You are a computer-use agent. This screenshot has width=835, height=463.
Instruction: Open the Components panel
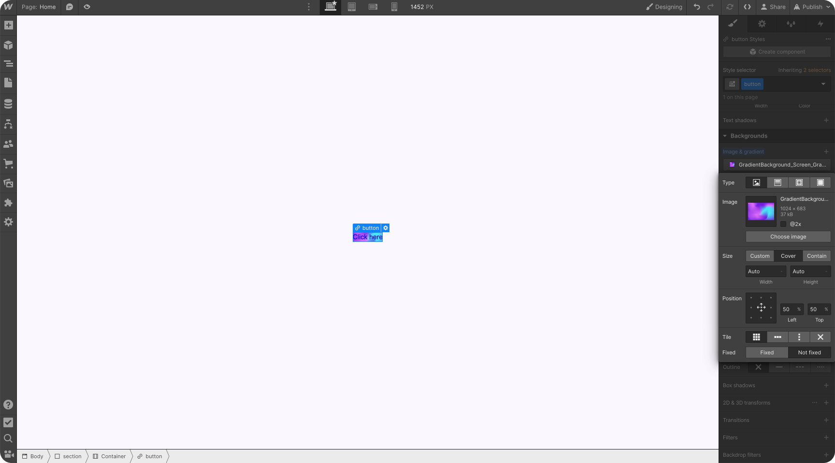tap(8, 45)
